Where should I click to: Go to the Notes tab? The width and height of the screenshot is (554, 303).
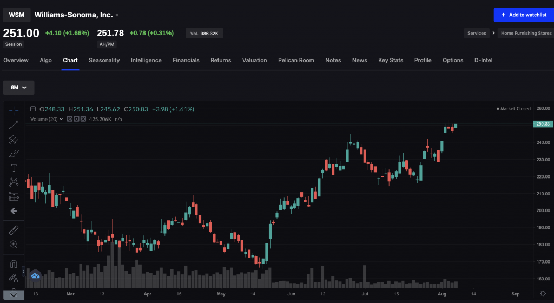[x=333, y=61]
